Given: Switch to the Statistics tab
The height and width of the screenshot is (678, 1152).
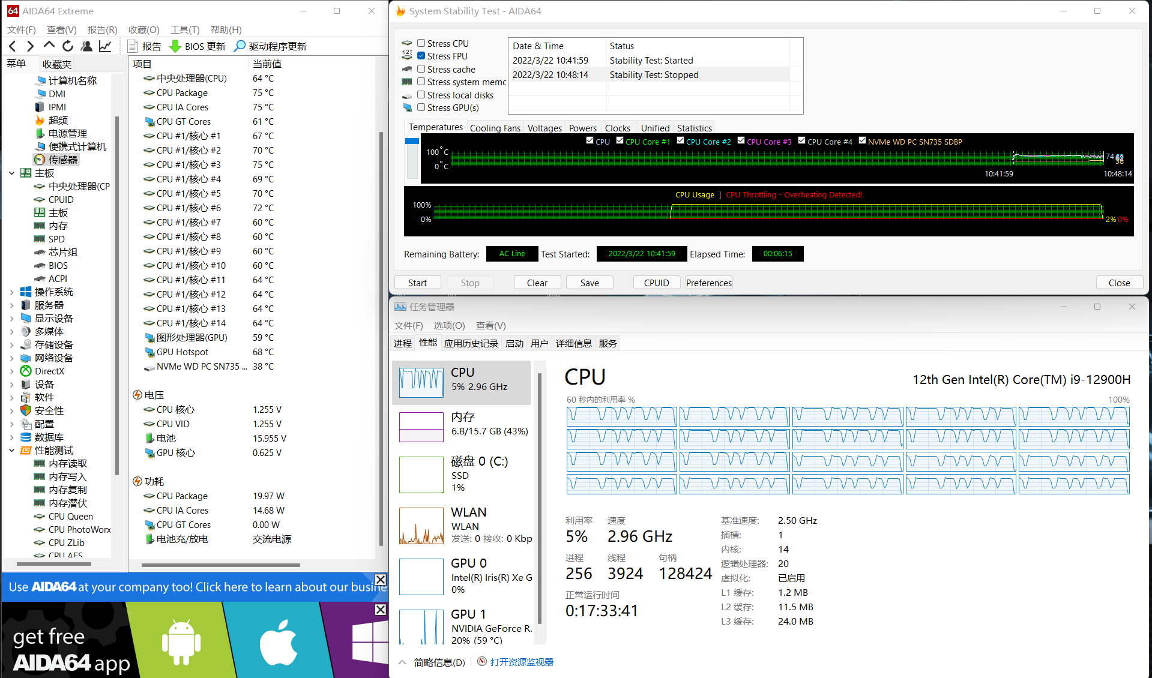Looking at the screenshot, I should click(694, 128).
